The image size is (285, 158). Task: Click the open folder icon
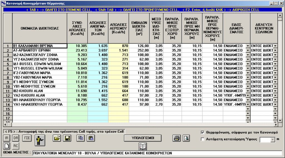click(57, 138)
